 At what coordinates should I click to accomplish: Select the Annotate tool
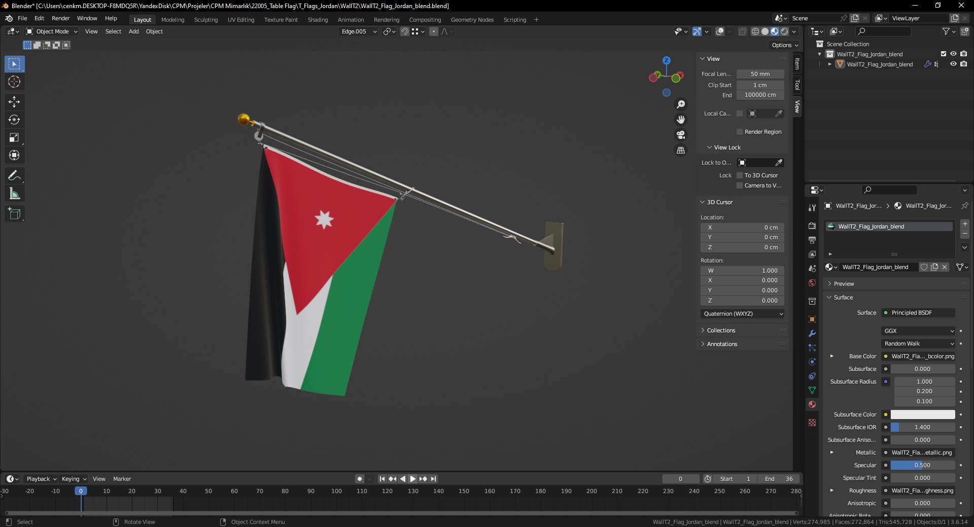click(x=14, y=176)
